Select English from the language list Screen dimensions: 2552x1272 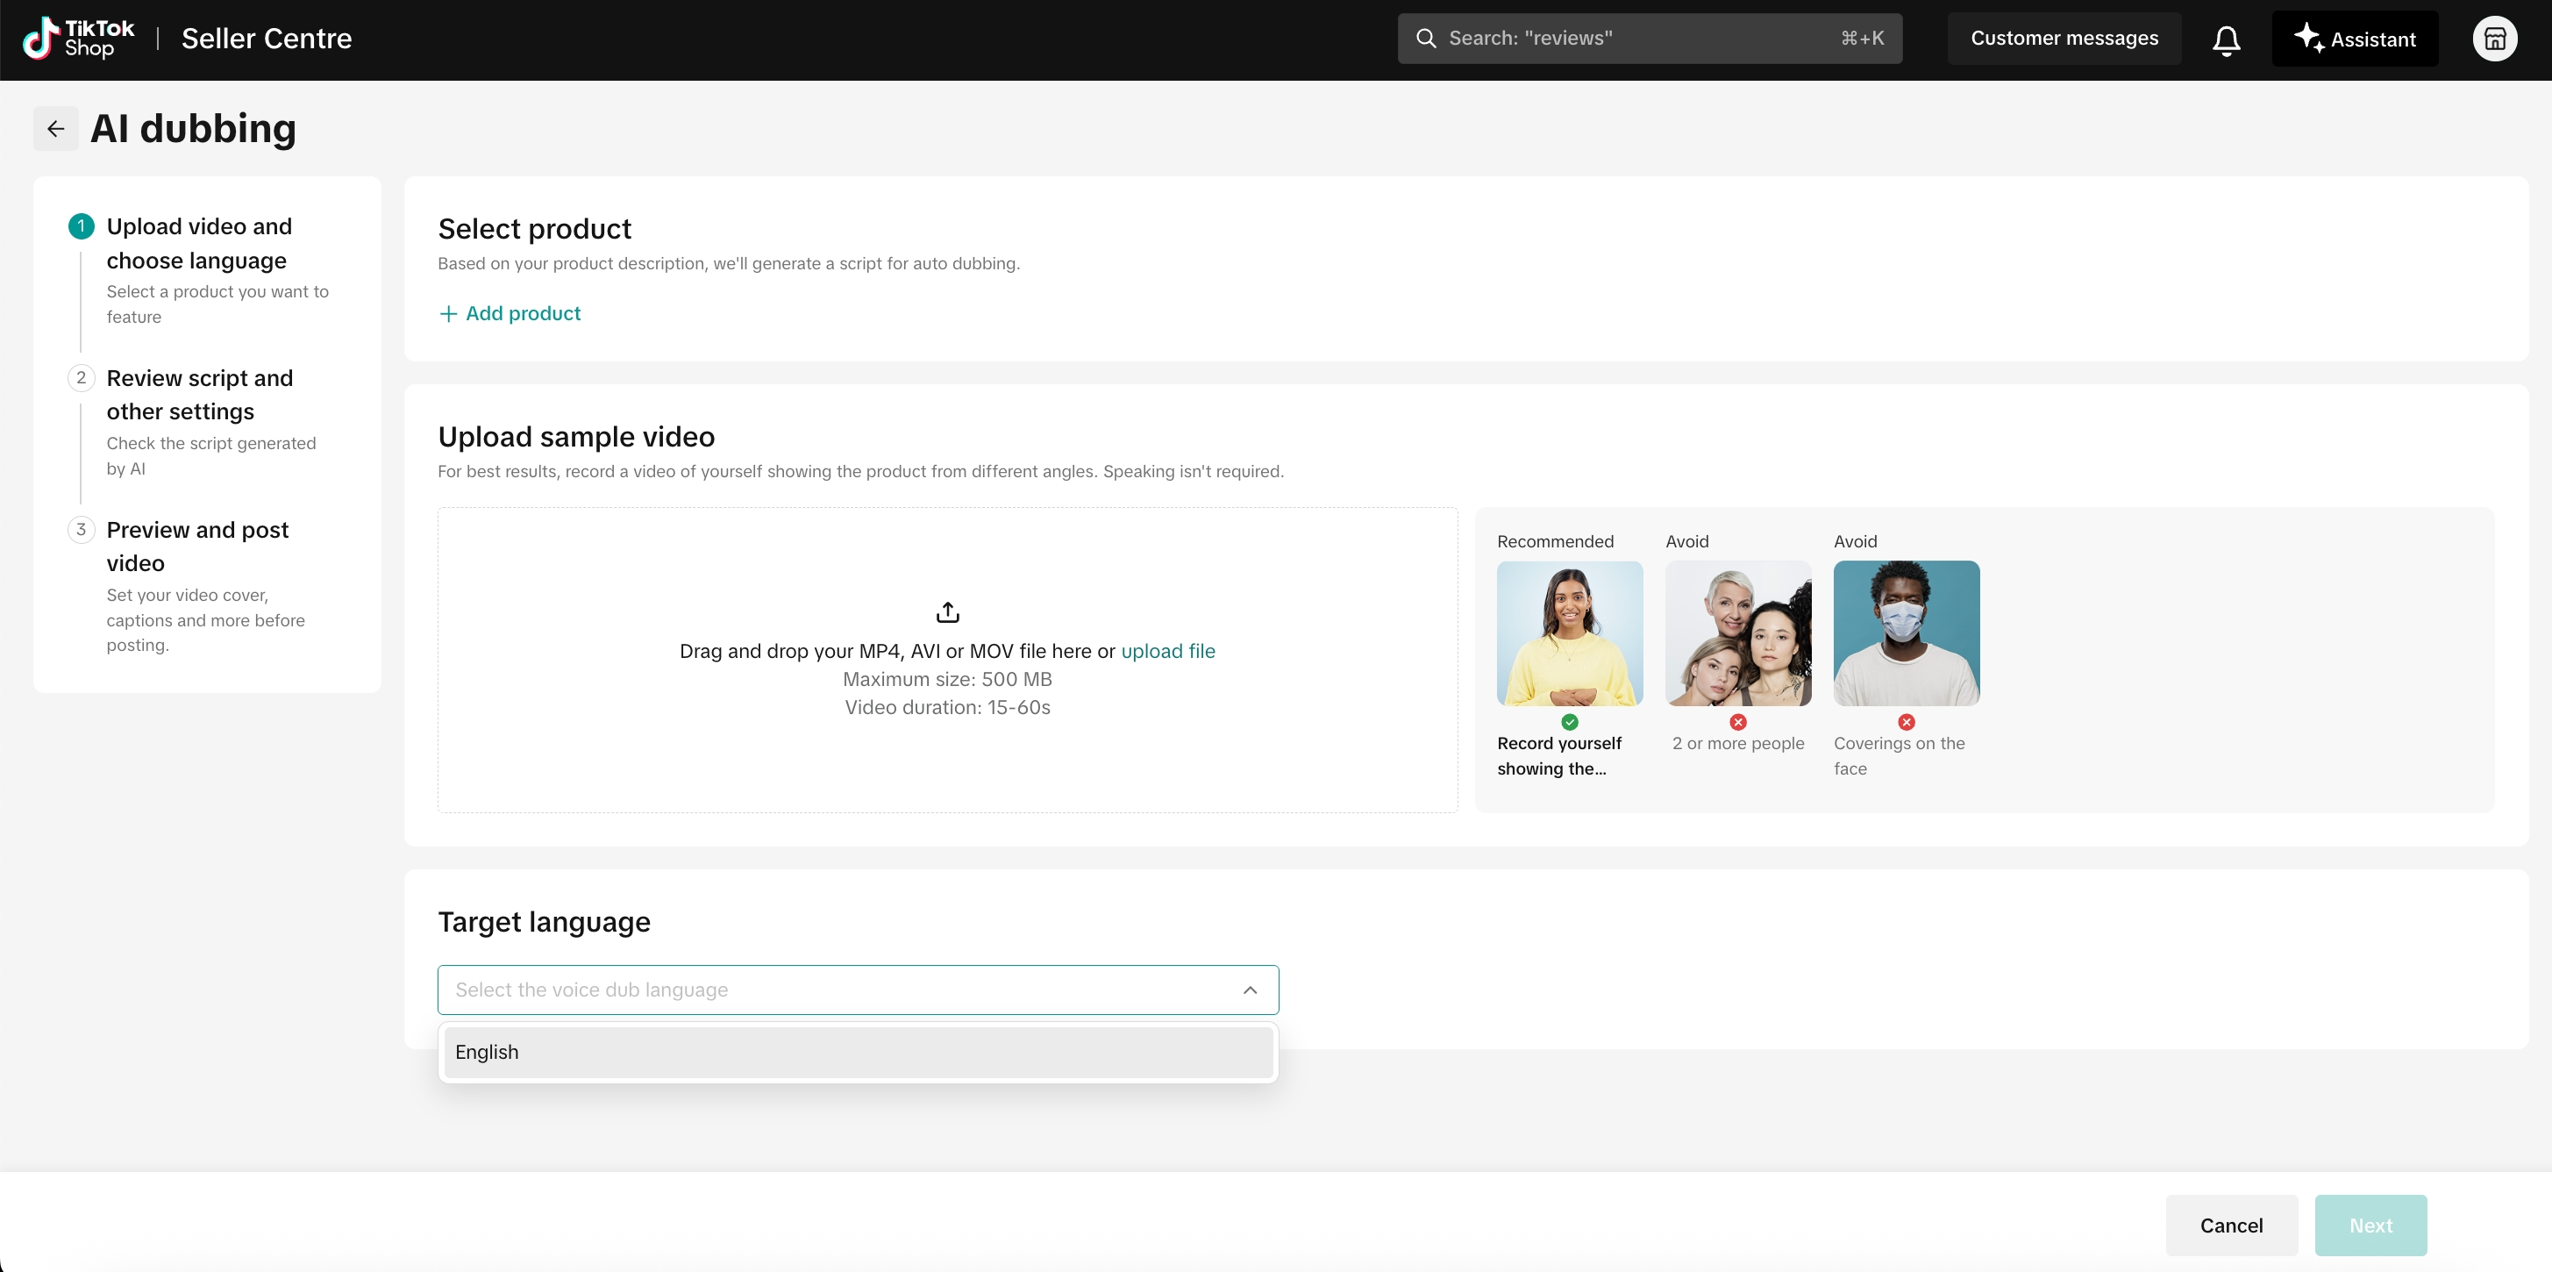(858, 1052)
